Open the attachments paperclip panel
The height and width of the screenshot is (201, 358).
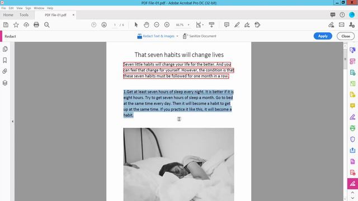click(5, 71)
